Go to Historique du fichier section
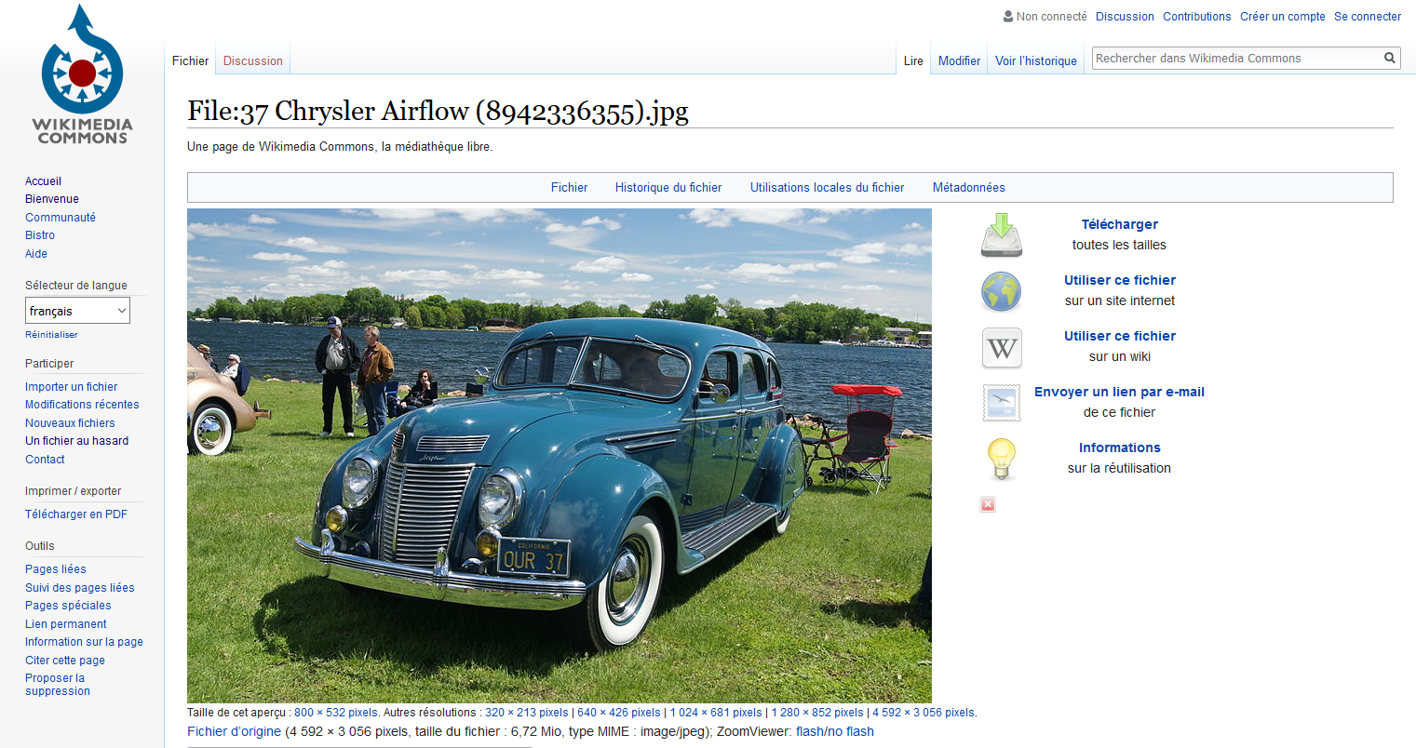1416x748 pixels. 668,188
